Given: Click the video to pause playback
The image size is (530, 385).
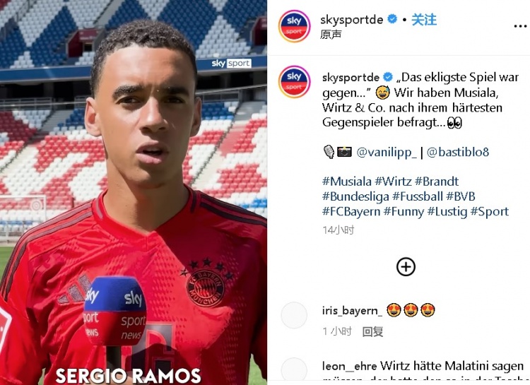Looking at the screenshot, I should click(x=134, y=192).
